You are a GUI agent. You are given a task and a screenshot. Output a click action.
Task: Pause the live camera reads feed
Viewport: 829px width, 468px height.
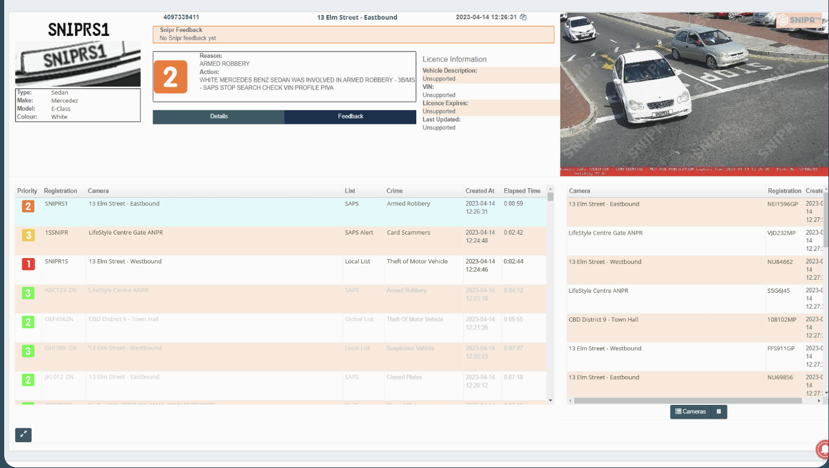coord(719,412)
